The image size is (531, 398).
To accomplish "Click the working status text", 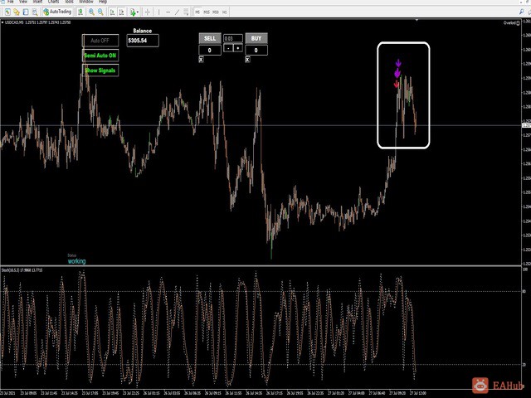I will (x=77, y=261).
